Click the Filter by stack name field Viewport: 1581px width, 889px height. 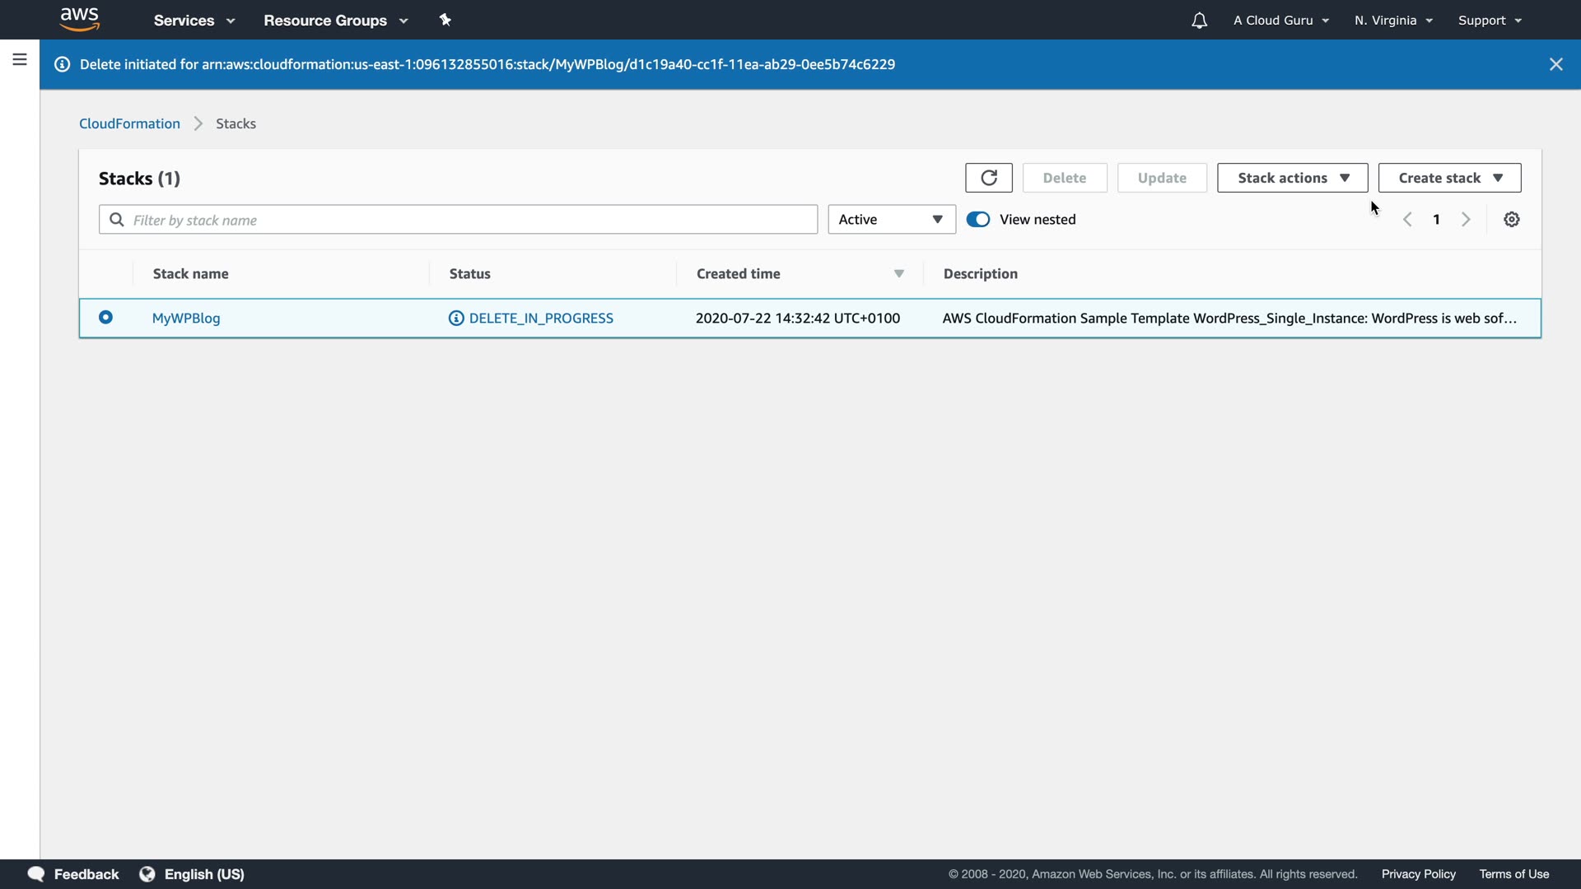(x=469, y=220)
